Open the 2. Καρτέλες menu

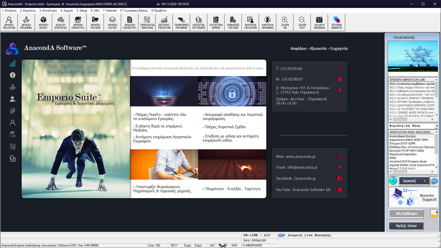28,11
